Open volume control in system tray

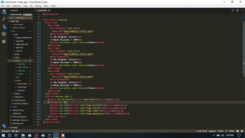(222, 135)
